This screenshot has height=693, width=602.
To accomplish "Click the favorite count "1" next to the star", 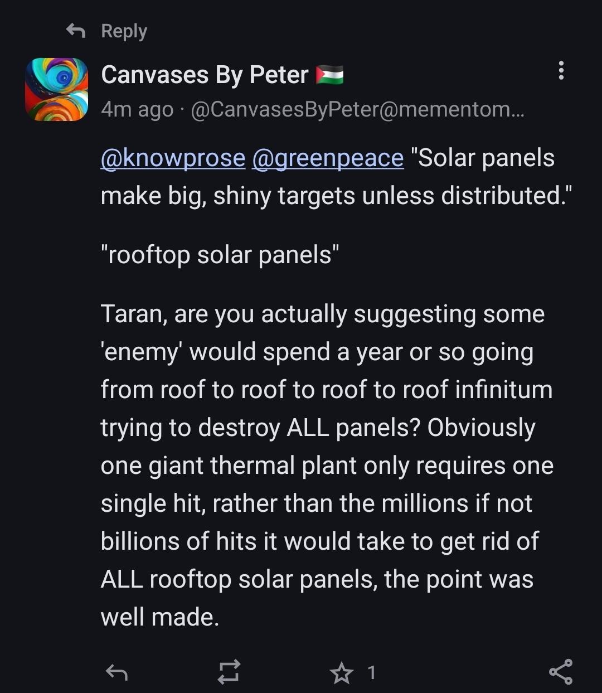I will click(372, 673).
